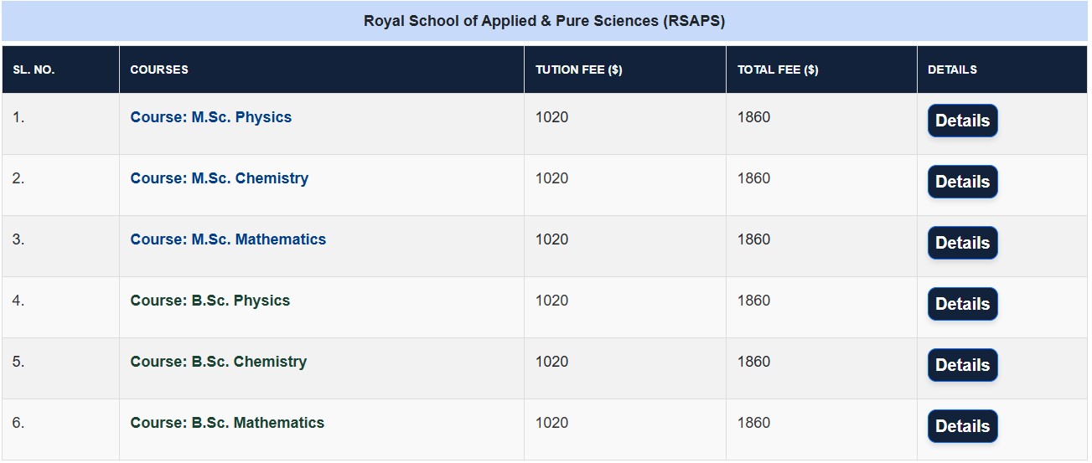
Task: Open Details for M.Sc. Physics
Action: (962, 121)
